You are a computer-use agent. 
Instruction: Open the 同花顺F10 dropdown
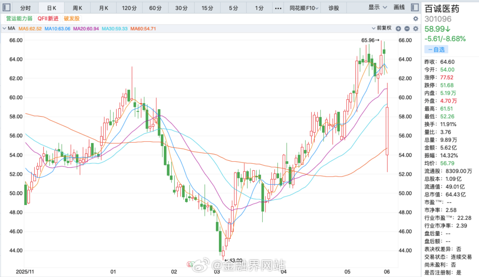tap(304, 8)
